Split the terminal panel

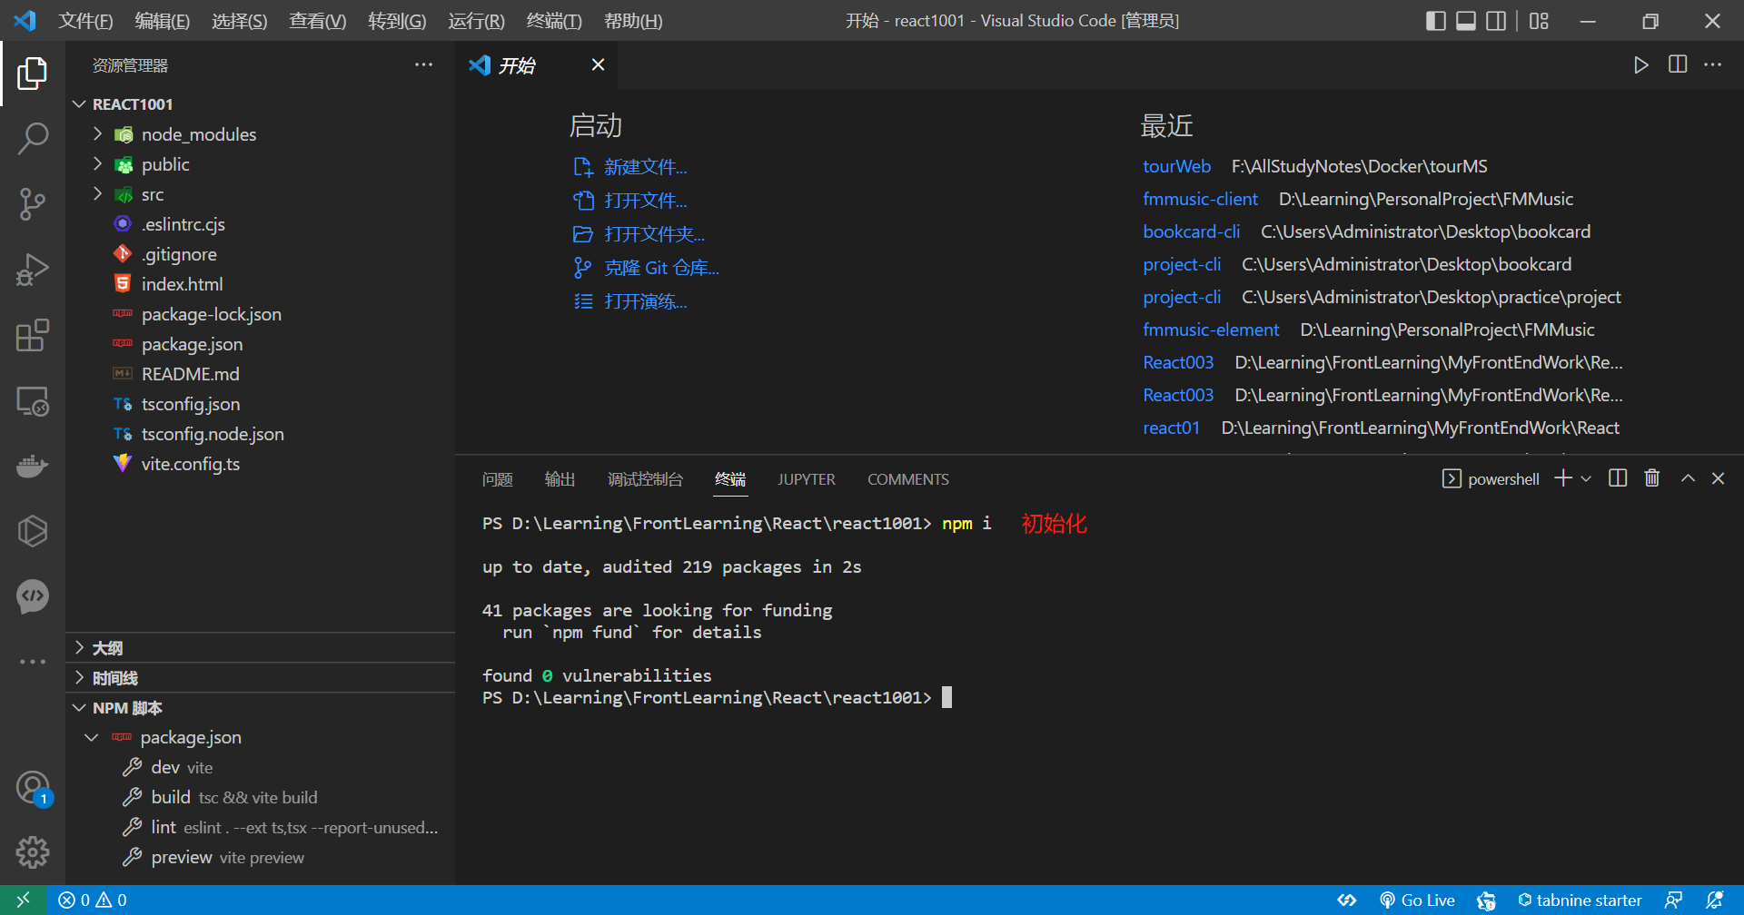click(x=1618, y=478)
